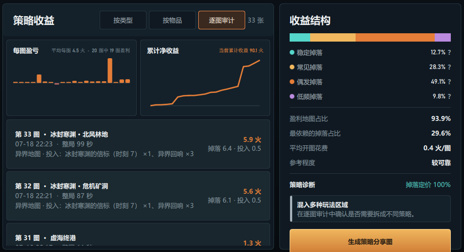Viewport: 464px width, 252px height.
Task: Click 当前累计收益 90.1 火 label
Action: point(241,50)
